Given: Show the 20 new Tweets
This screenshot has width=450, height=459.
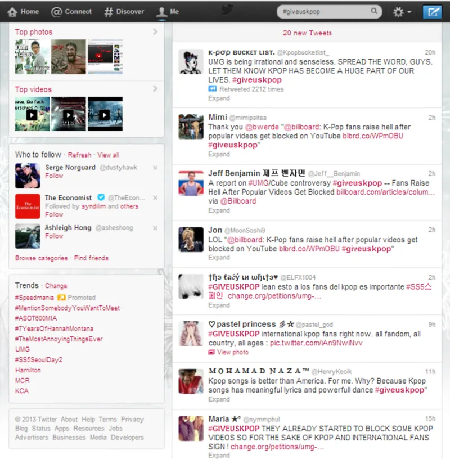Looking at the screenshot, I should coord(307,33).
